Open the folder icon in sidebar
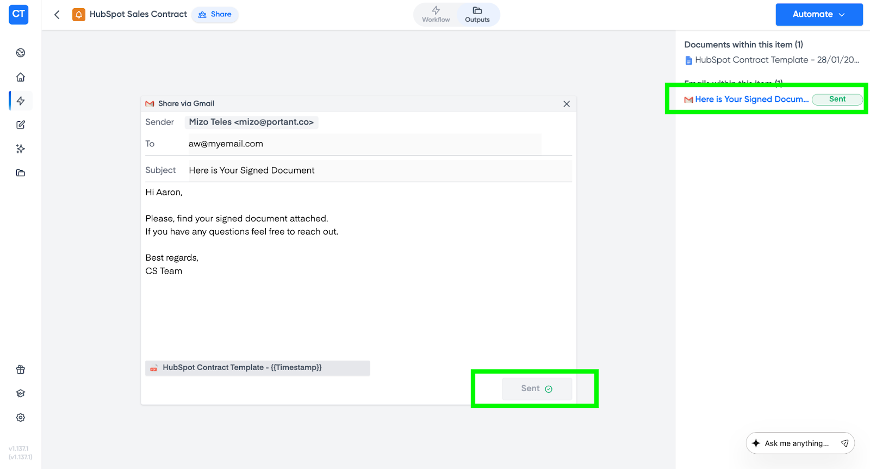Viewport: 870px width, 469px height. pos(21,173)
